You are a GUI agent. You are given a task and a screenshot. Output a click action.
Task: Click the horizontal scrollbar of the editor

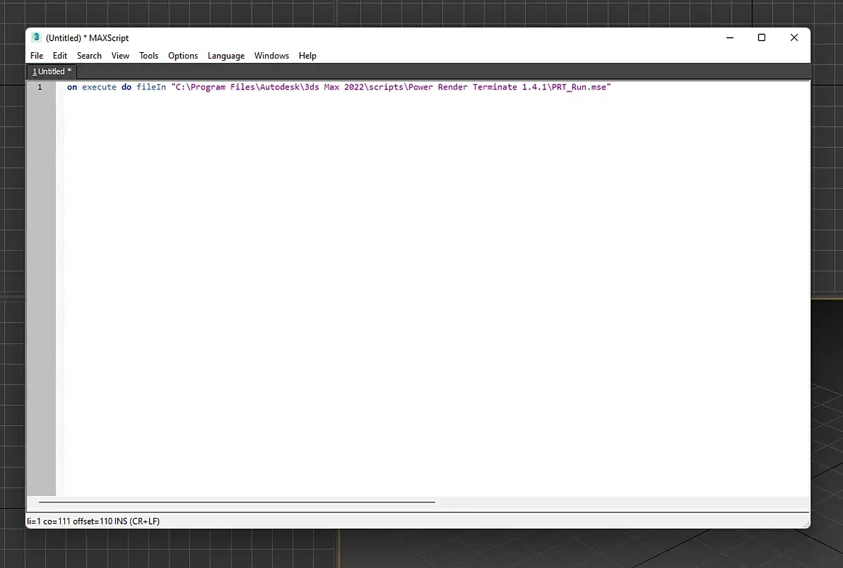(x=236, y=502)
